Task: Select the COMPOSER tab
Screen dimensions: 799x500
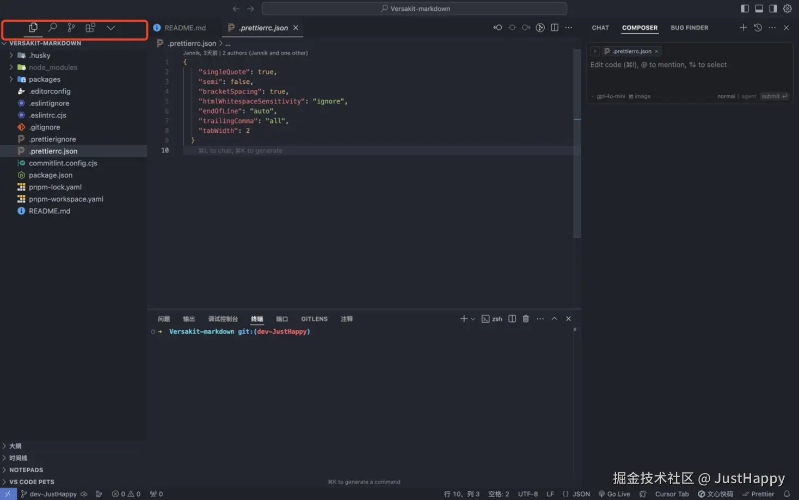Action: (640, 28)
